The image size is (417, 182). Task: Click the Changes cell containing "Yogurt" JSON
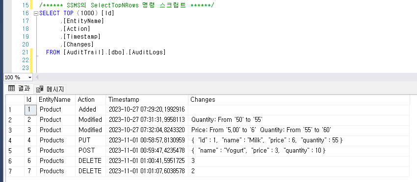[299, 151]
